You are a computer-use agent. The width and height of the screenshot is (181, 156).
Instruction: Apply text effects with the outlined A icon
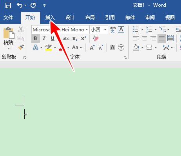(36, 47)
